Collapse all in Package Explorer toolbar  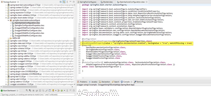click(x=61, y=2)
